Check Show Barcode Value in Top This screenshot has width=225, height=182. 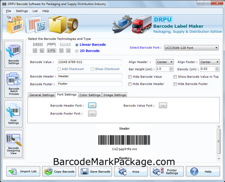point(175,77)
